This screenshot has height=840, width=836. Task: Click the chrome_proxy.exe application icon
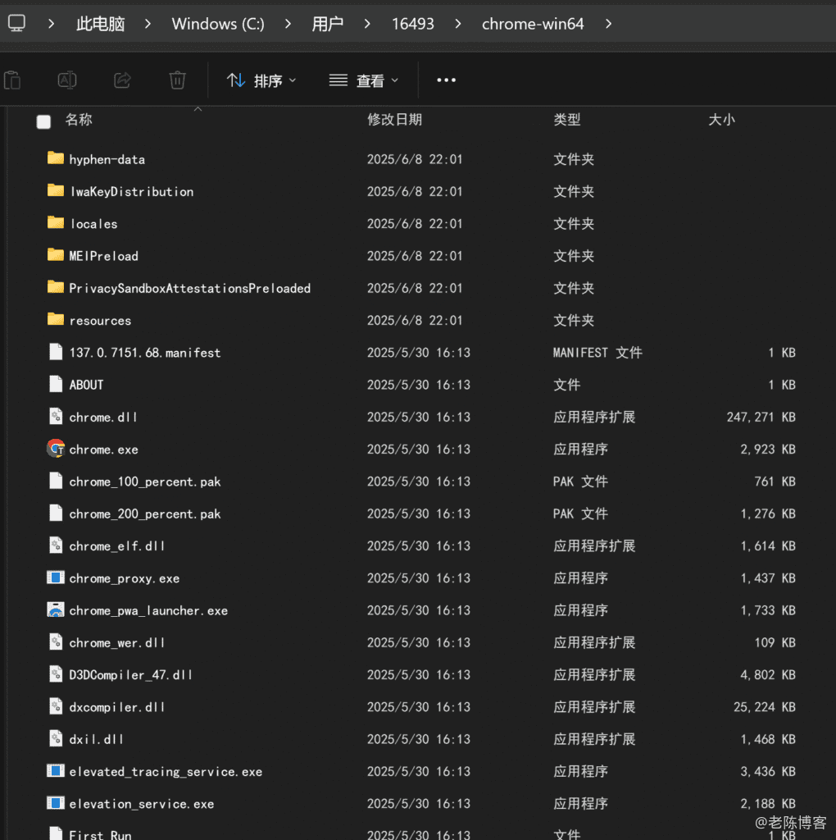pos(56,577)
